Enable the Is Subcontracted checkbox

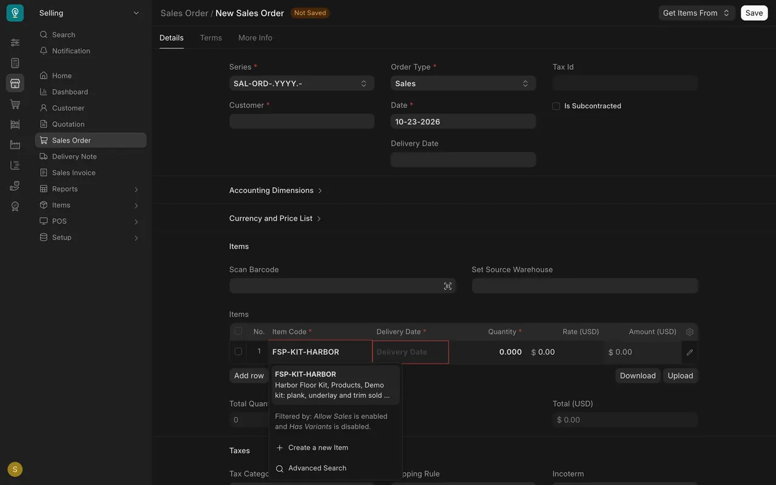tap(556, 106)
